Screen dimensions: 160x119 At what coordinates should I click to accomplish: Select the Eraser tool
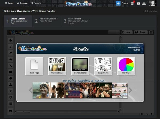[x=11, y=53]
